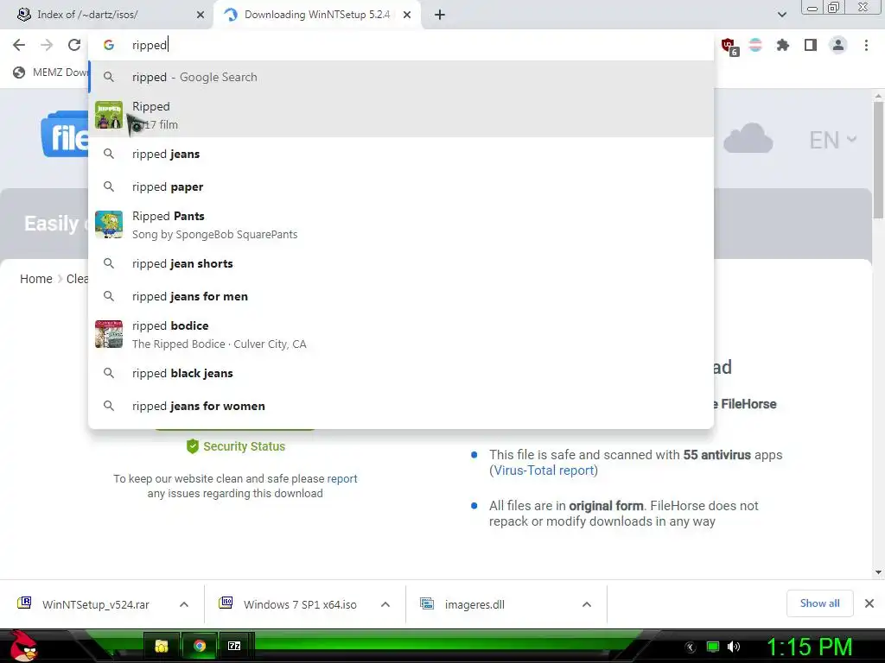This screenshot has height=663, width=885.
Task: Select 'Ripped Pants' SpongeBob song suggestion
Action: click(401, 224)
